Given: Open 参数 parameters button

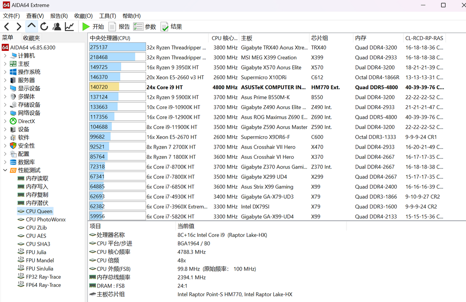Looking at the screenshot, I should [145, 27].
